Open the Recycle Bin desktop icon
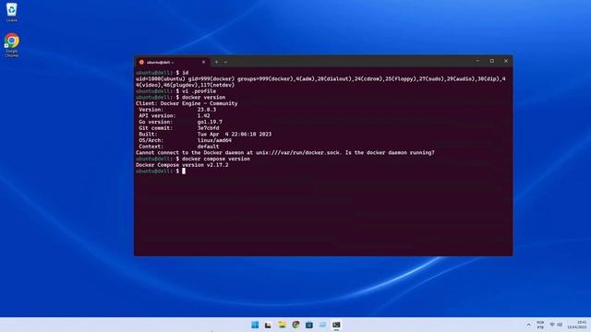This screenshot has width=591, height=332. coord(12,12)
